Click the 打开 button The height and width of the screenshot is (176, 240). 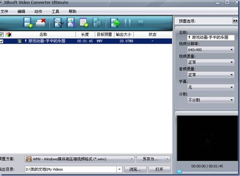(160, 169)
